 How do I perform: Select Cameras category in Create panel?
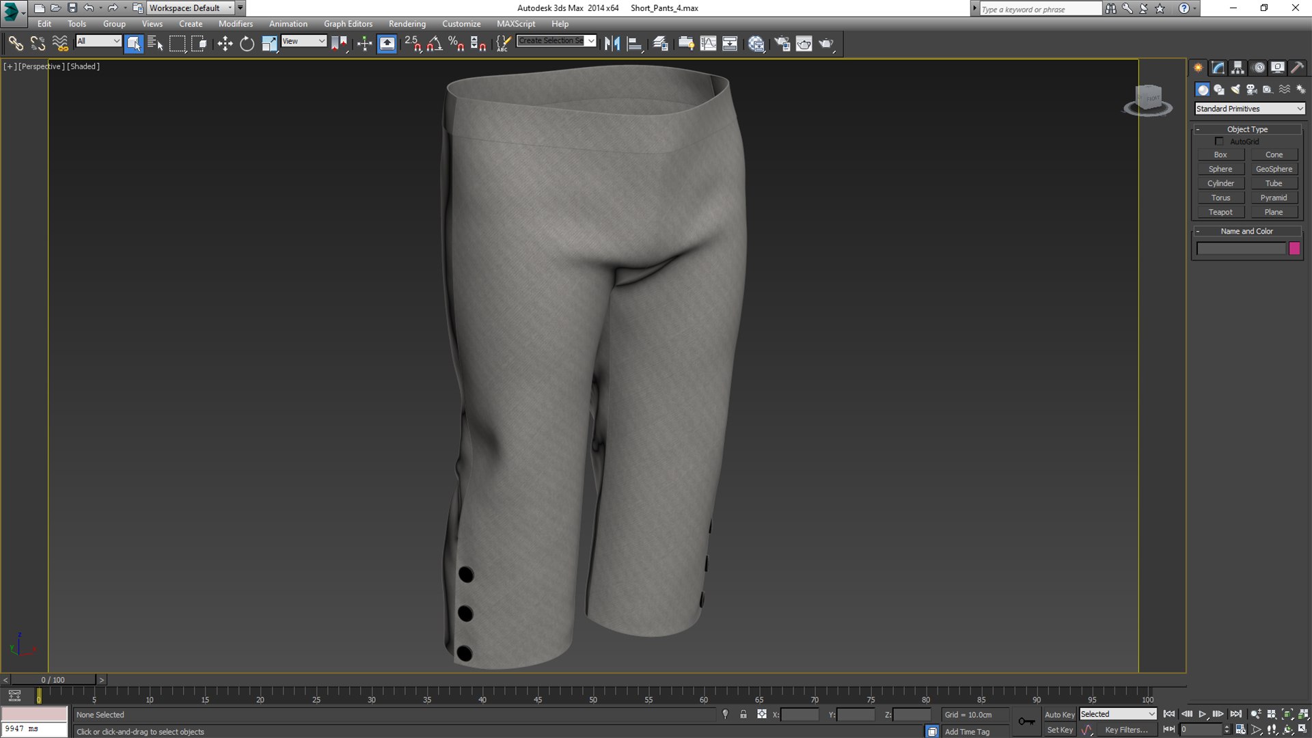(x=1252, y=90)
